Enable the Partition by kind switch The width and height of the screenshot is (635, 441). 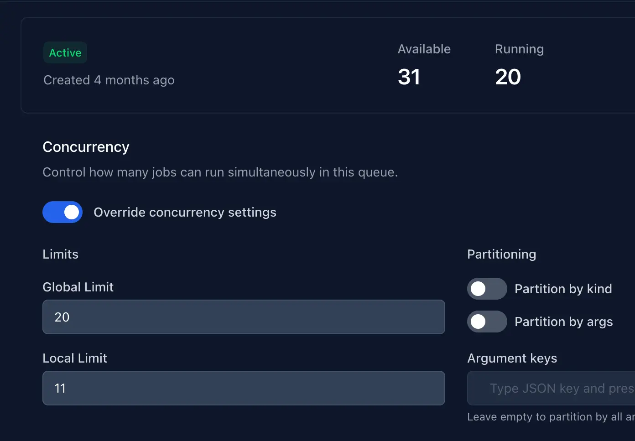point(487,289)
